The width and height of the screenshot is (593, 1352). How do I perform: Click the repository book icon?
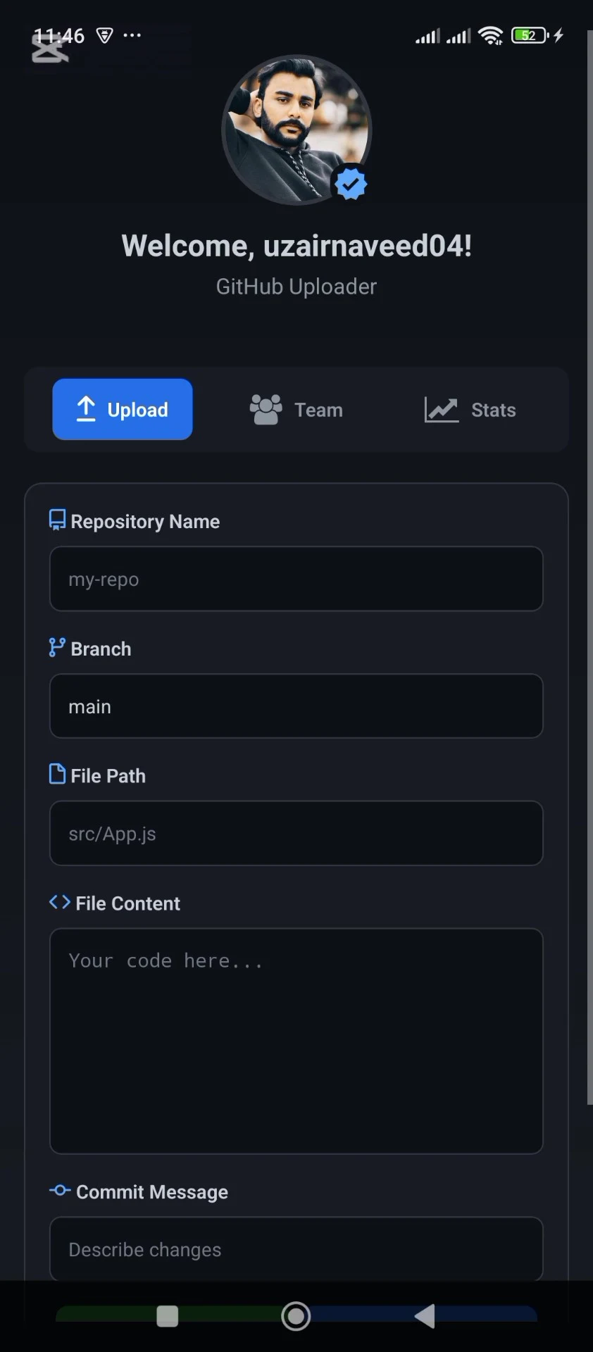click(57, 520)
